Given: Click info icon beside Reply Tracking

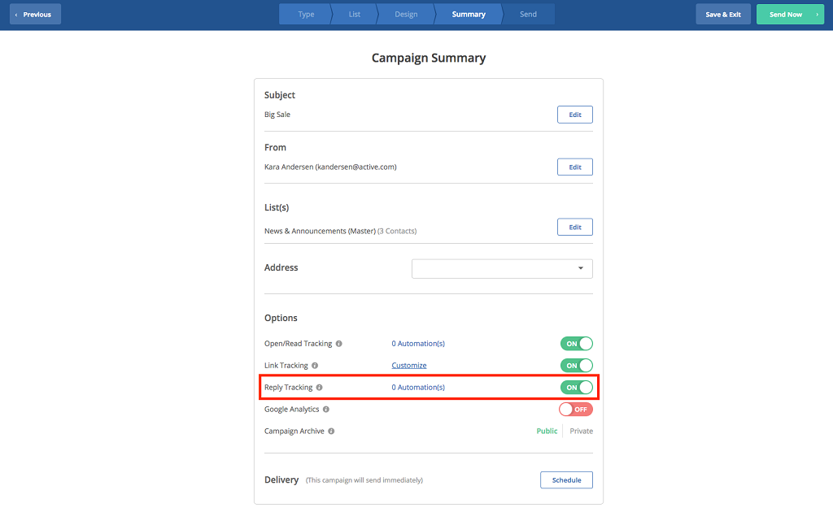Looking at the screenshot, I should pyautogui.click(x=319, y=388).
